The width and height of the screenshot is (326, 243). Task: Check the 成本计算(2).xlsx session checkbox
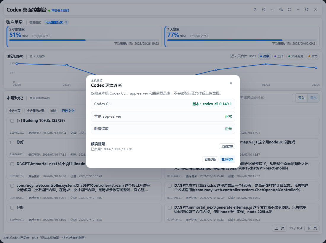pos(170,186)
